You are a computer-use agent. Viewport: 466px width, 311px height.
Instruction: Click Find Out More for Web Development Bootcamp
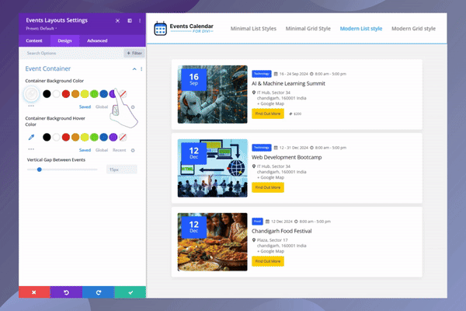[x=268, y=187]
